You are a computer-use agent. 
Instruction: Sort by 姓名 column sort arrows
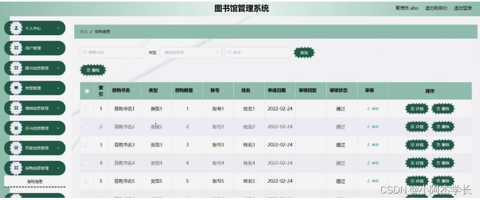[x=254, y=91]
